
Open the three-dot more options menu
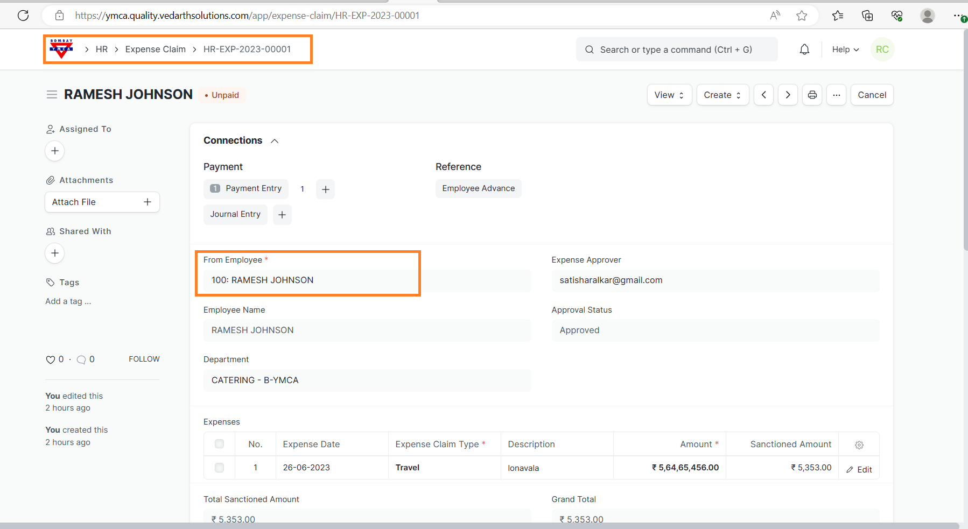(836, 95)
